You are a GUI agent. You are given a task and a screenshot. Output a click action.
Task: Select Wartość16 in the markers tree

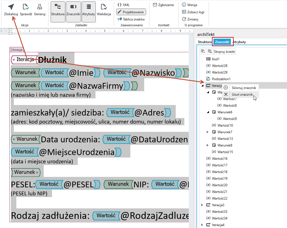217,159
